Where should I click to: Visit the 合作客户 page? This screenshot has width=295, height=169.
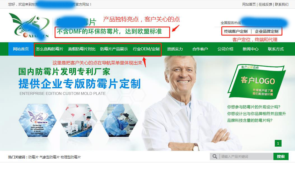(x=200, y=49)
